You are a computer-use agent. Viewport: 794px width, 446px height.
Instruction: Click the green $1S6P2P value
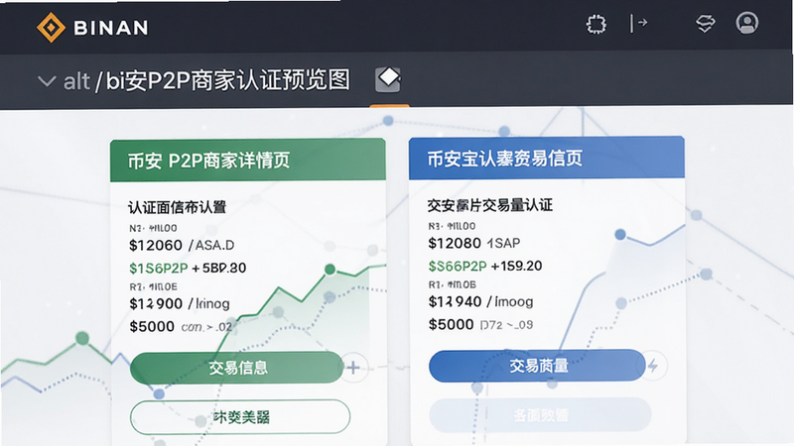(159, 268)
